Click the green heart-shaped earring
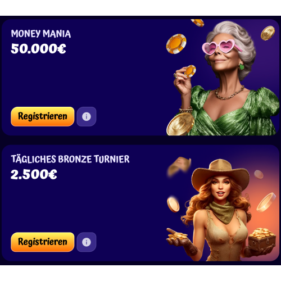Screen dimensions: 281x281 point(242,67)
